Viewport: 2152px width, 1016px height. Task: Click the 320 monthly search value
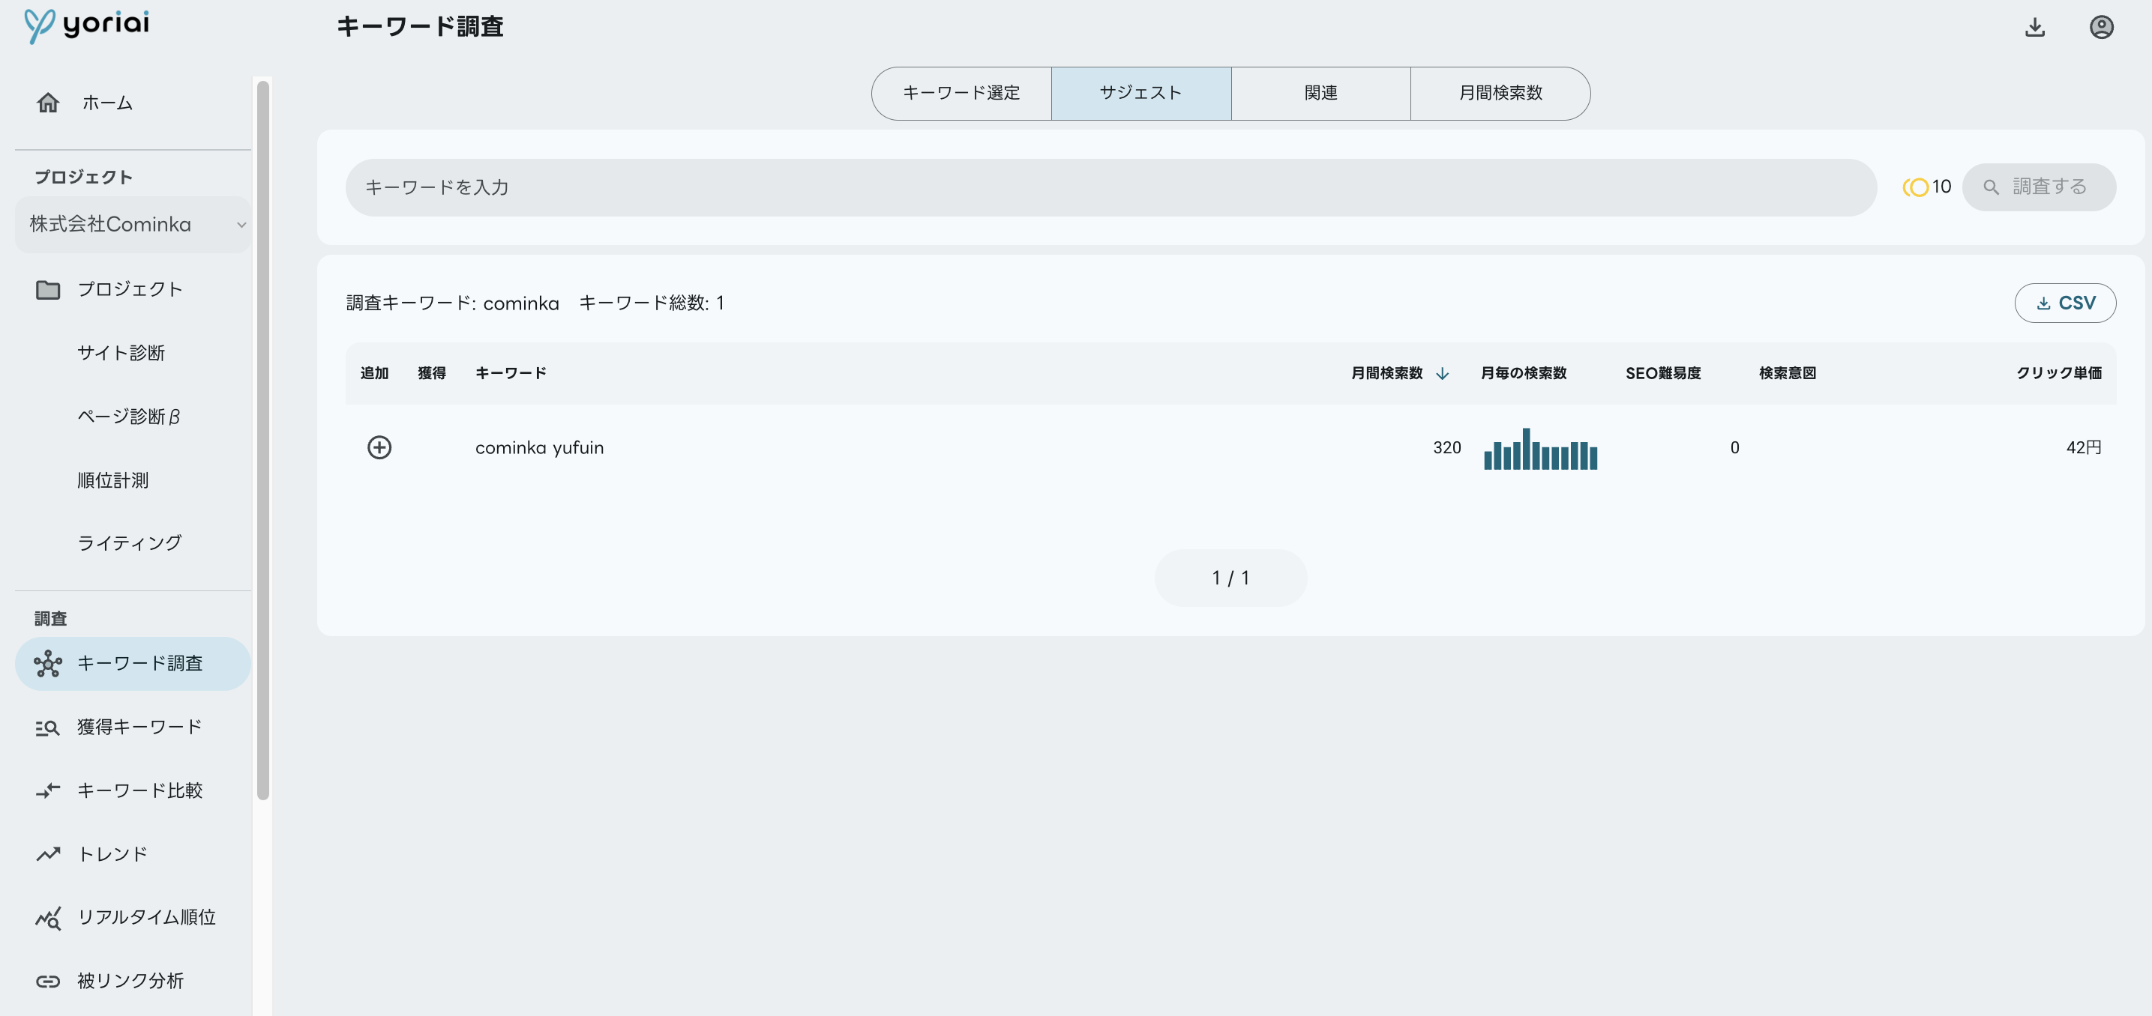pyautogui.click(x=1447, y=448)
